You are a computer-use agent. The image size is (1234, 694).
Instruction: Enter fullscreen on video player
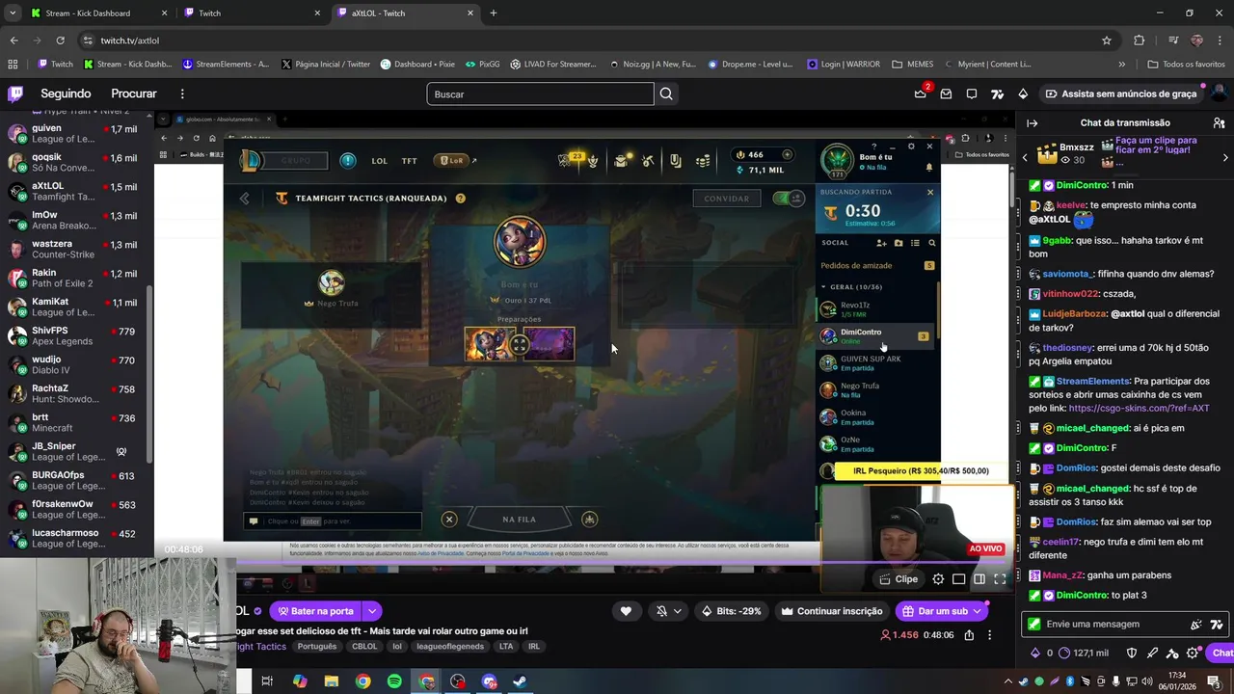(x=1000, y=579)
